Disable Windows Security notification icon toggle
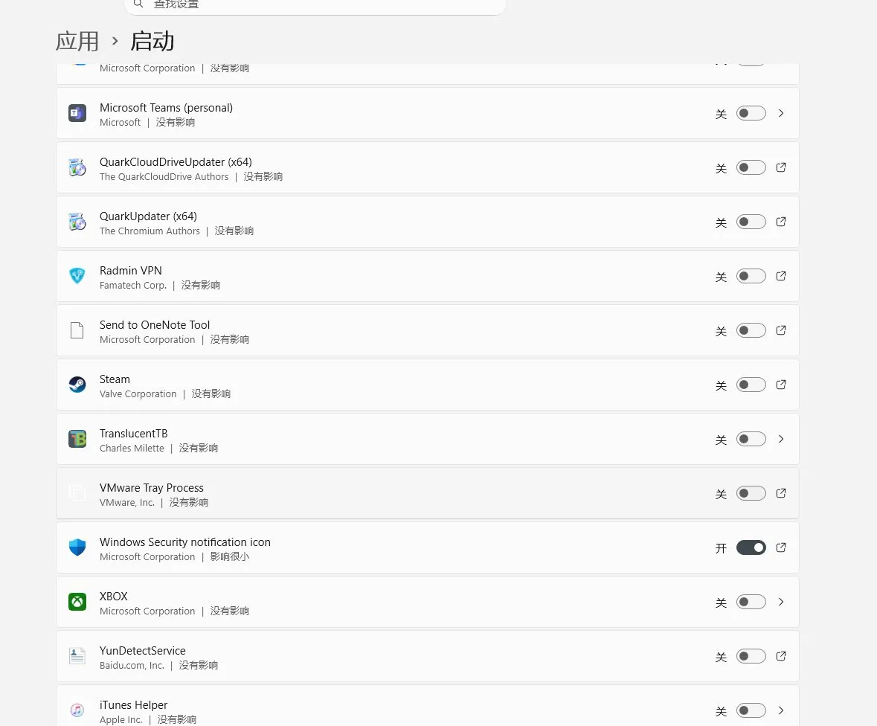The height and width of the screenshot is (726, 877). [751, 547]
